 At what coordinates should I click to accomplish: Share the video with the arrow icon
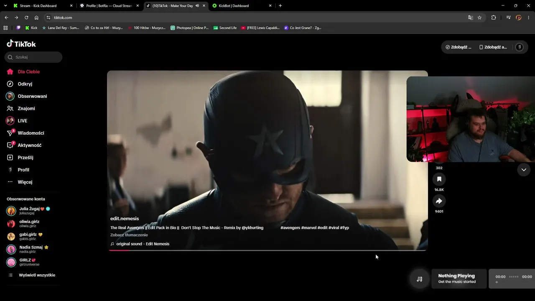pyautogui.click(x=439, y=201)
